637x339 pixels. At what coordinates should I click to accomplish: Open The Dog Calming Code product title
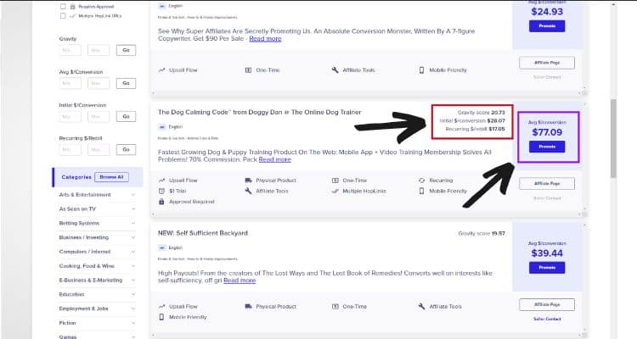click(x=259, y=113)
